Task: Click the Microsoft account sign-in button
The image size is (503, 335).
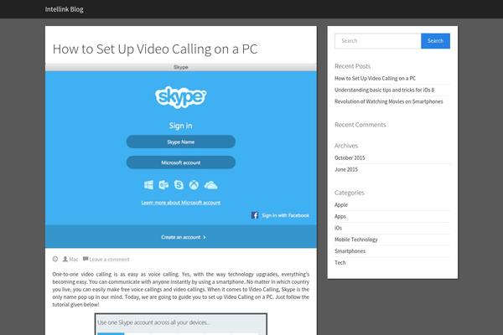Action: (181, 162)
